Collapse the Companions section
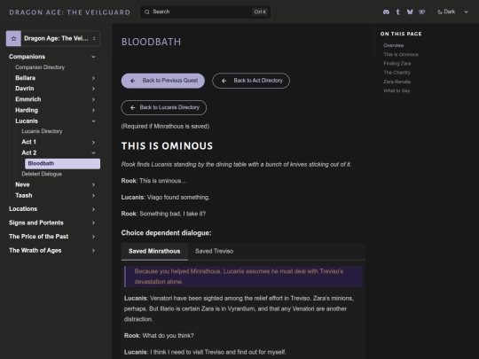 [93, 57]
